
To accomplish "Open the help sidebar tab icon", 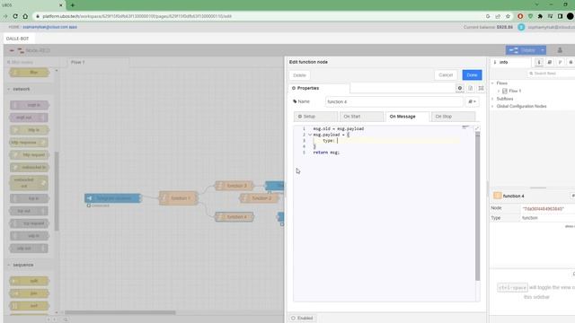I will click(549, 62).
